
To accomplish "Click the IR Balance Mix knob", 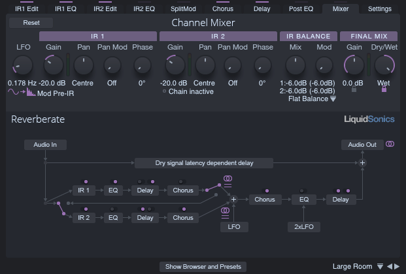I will [x=295, y=65].
